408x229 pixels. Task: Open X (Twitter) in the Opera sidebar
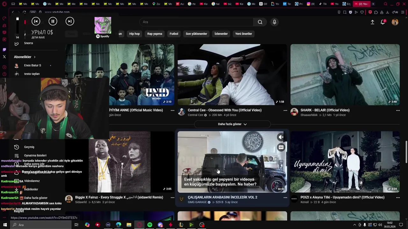(x=4, y=57)
